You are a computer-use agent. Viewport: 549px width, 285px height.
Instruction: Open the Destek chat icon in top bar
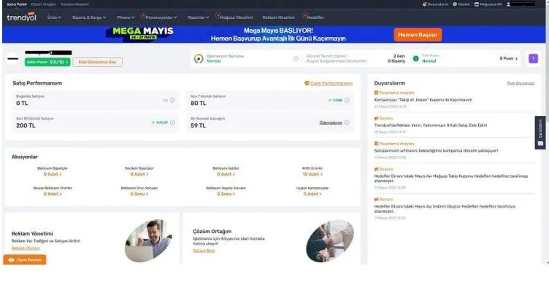(x=455, y=4)
